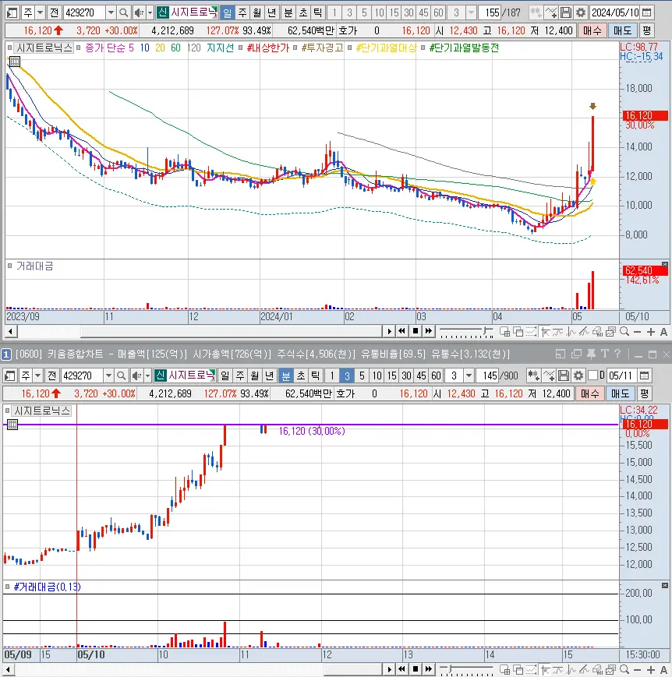
Task: Open data table icon on lower chart
Action: 12,425
